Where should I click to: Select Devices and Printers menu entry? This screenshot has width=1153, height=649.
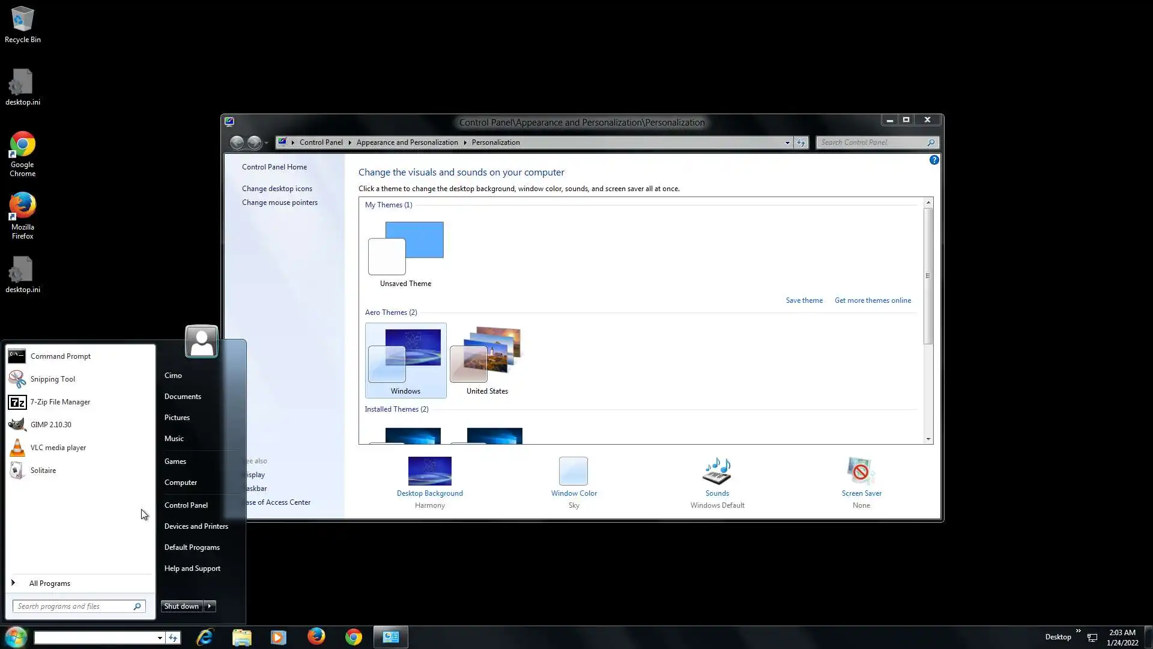pyautogui.click(x=196, y=526)
